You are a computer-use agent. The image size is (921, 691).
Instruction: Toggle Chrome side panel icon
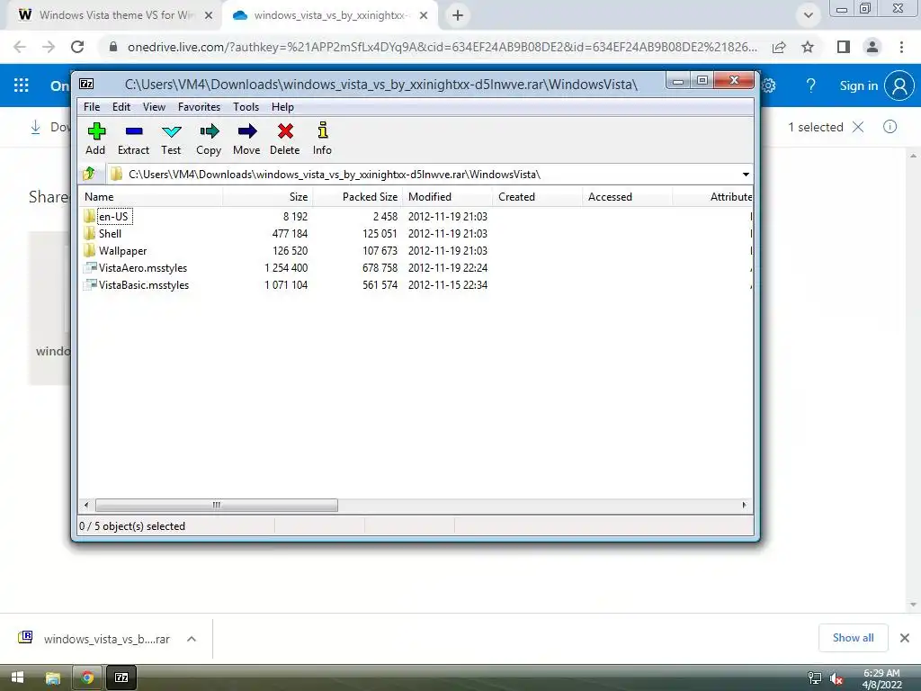click(x=844, y=47)
